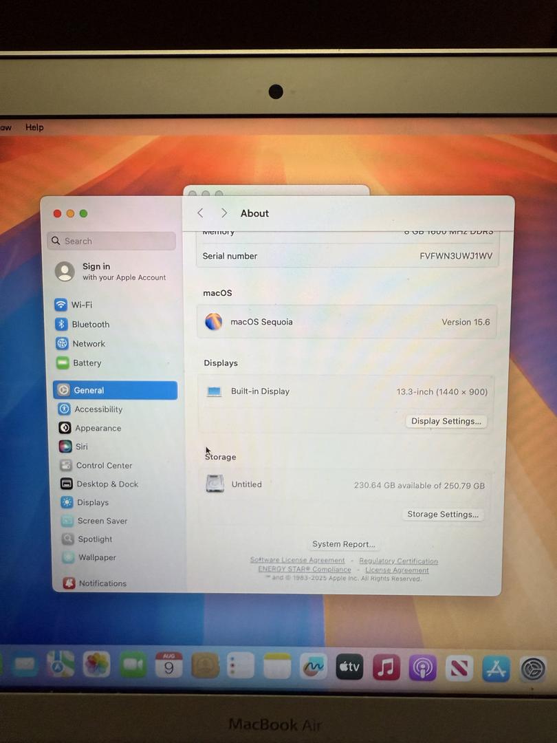The image size is (557, 743).
Task: Go forward using the right chevron
Action: tap(224, 213)
